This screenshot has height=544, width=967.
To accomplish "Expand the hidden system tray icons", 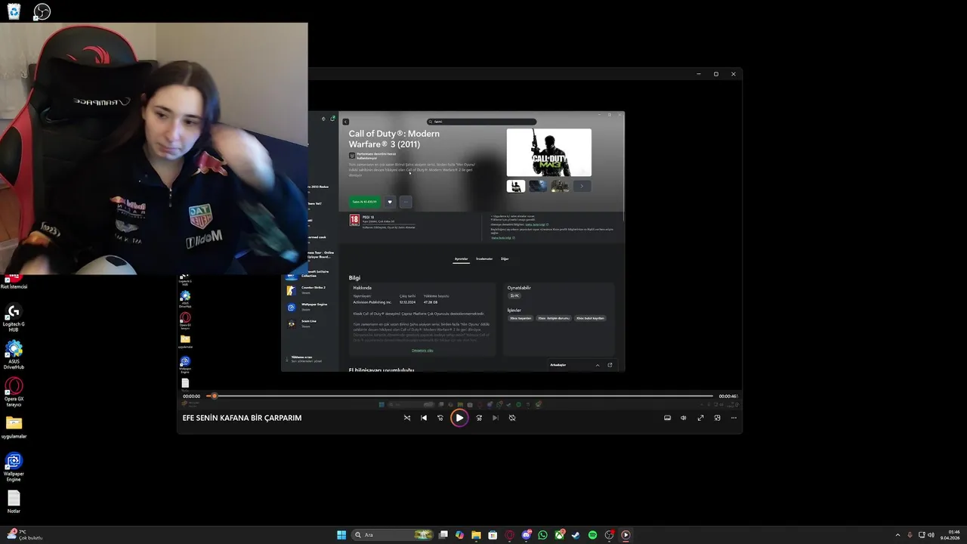I will (897, 535).
